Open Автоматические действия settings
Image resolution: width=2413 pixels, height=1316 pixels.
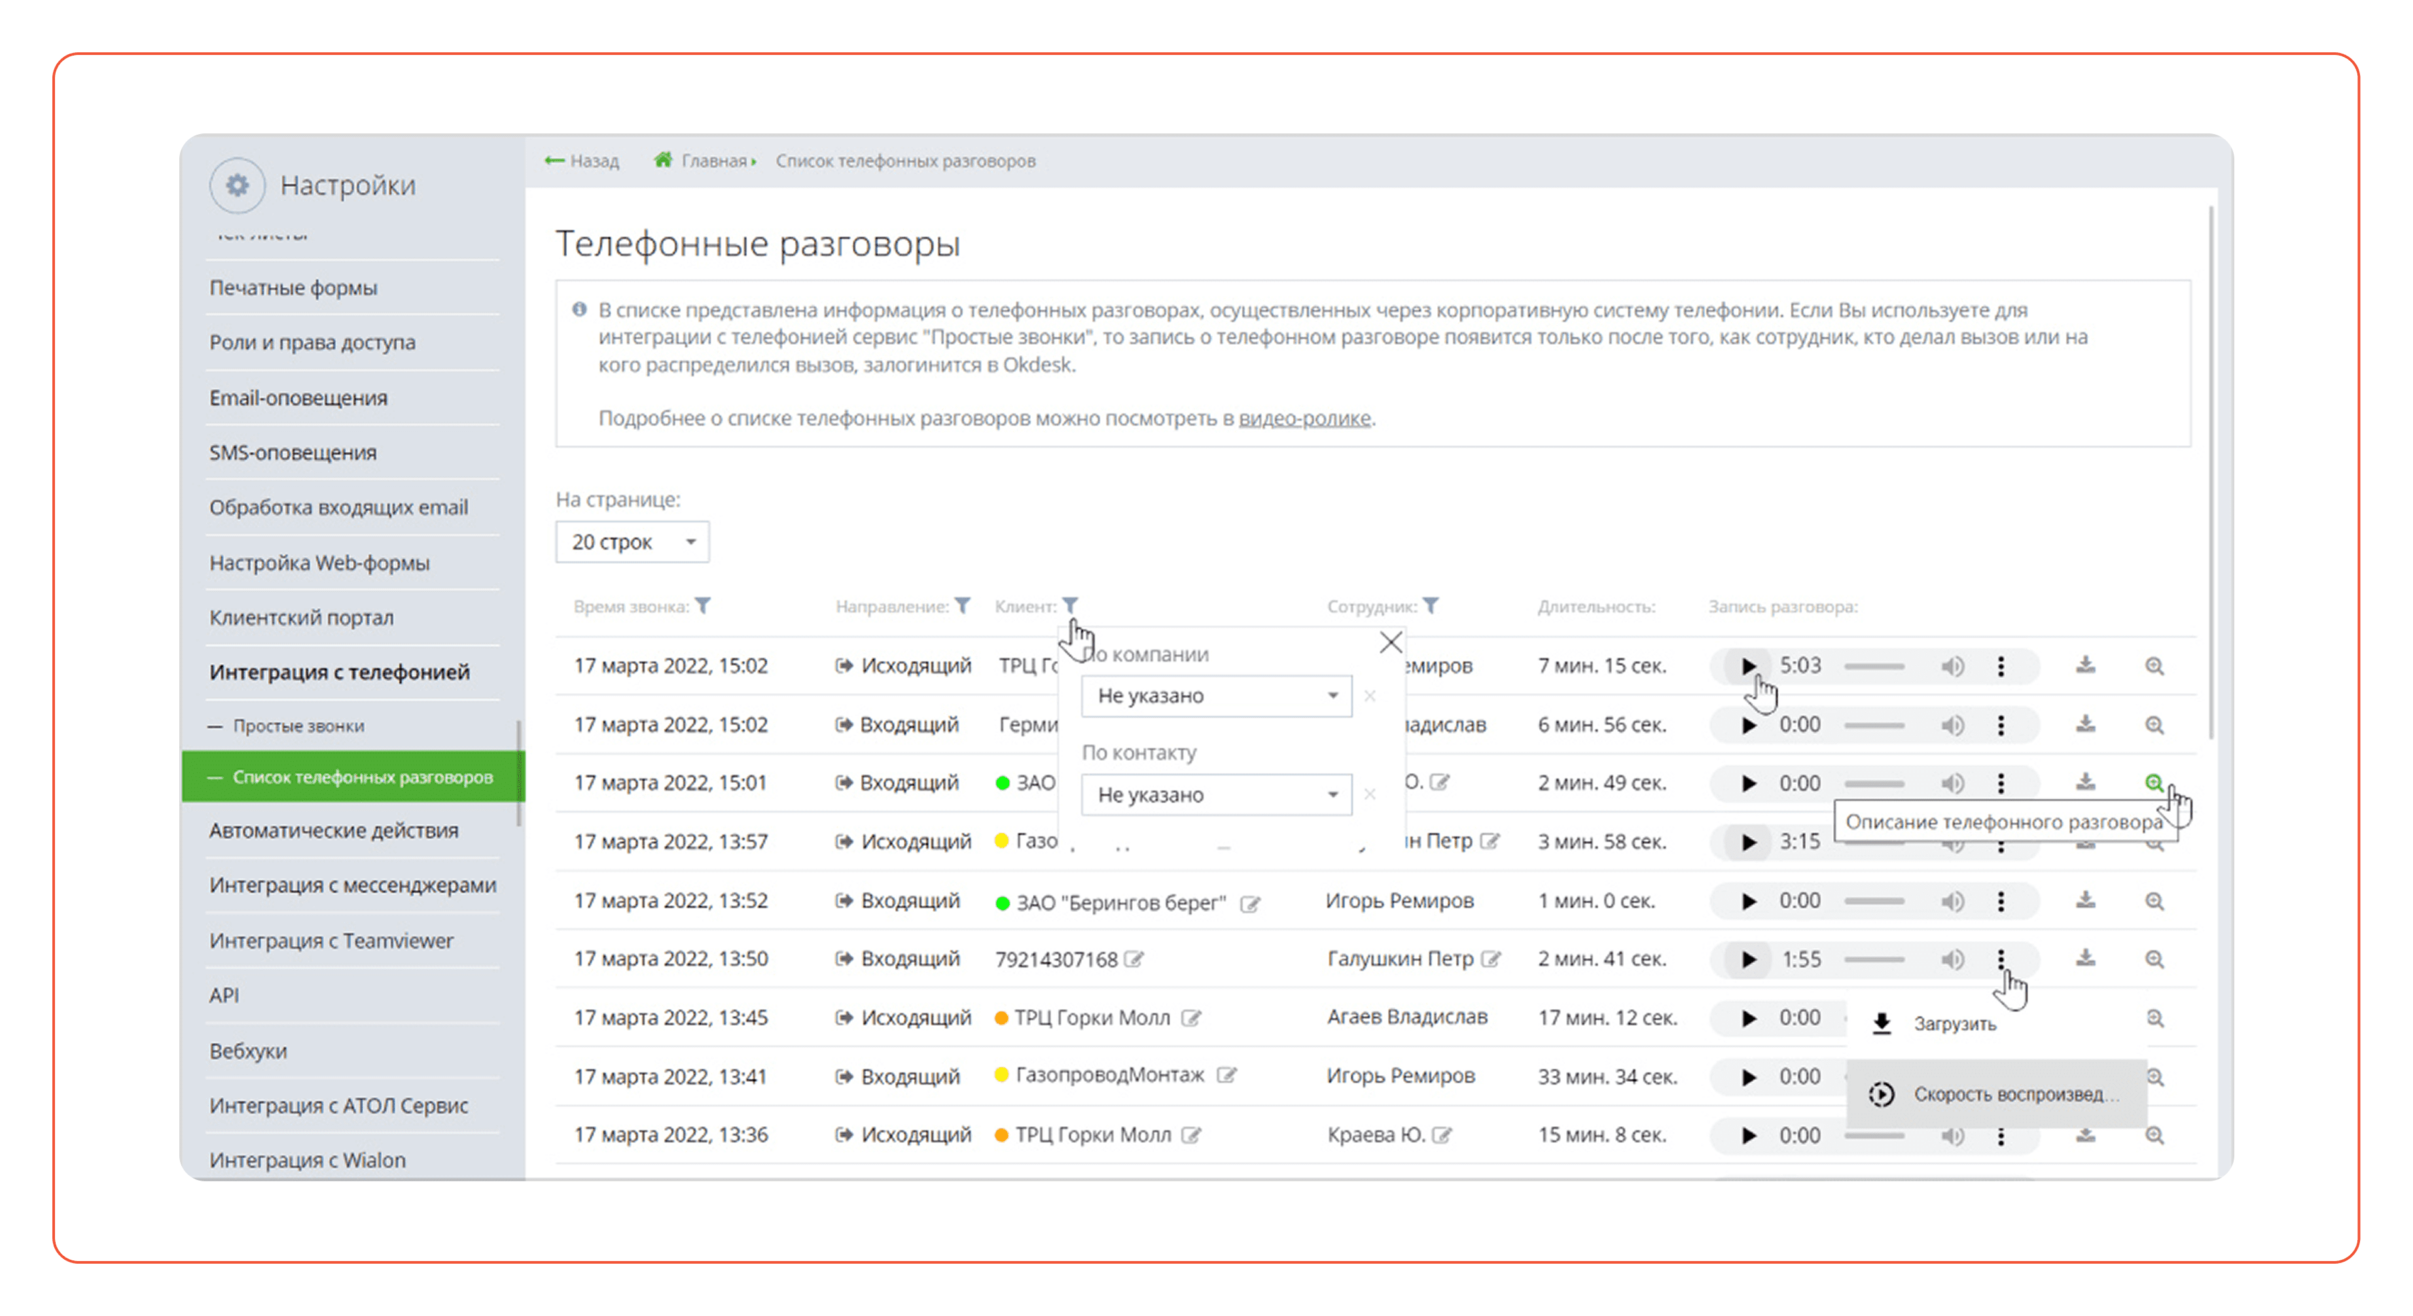tap(334, 830)
